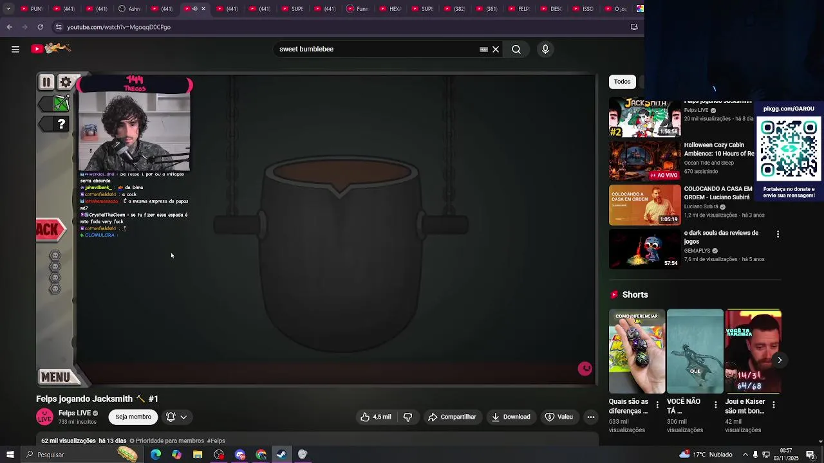
Task: Click the red icon at the video corner
Action: coord(585,368)
